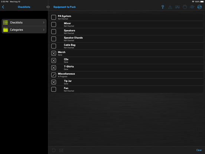The width and height of the screenshot is (205, 154).
Task: Expand the Checklists row chevron
Action: [x=44, y=23]
